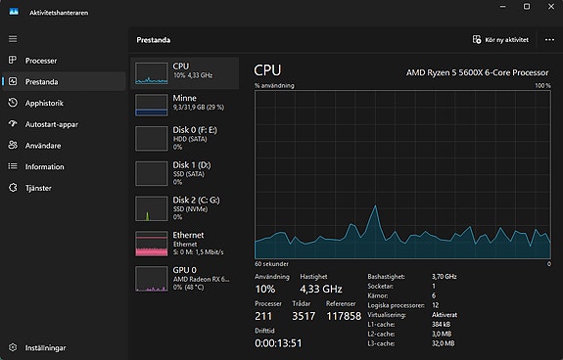
Task: Open the Tjänster gear-puzzle icon
Action: (x=13, y=188)
